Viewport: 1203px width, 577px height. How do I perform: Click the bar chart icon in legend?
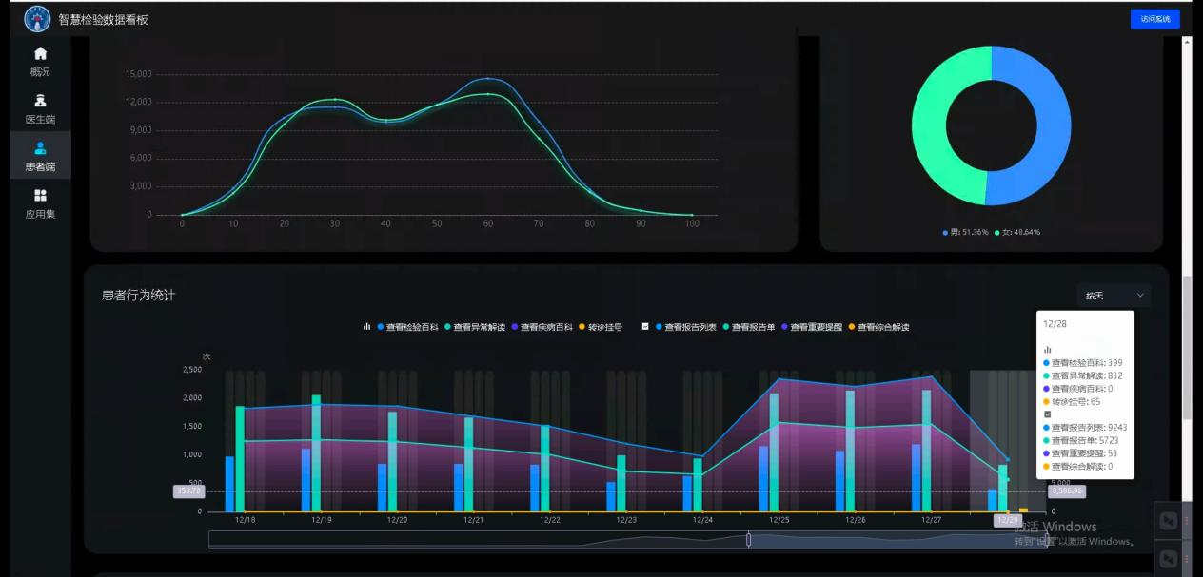click(366, 327)
